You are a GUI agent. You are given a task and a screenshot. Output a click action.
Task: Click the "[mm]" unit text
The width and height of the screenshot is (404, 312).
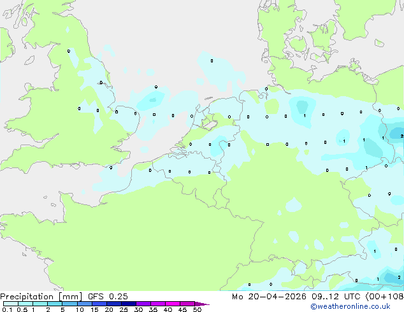tap(70, 297)
